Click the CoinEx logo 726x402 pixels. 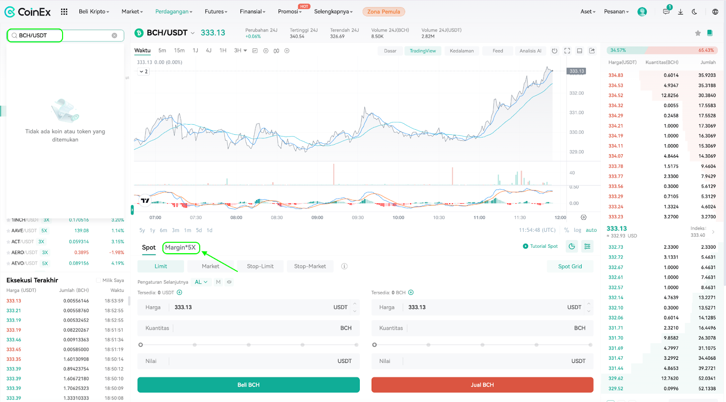[x=28, y=12]
